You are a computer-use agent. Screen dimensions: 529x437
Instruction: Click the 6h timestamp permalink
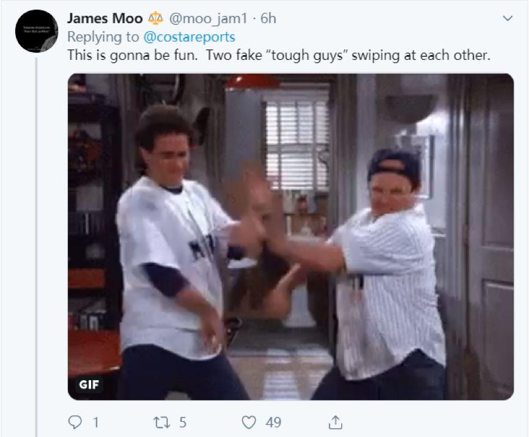268,18
